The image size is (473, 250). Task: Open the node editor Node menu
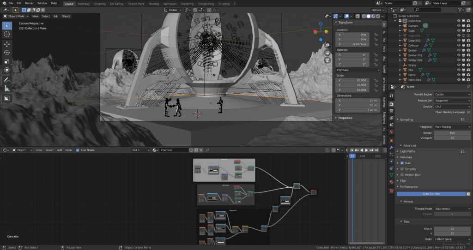[69, 150]
